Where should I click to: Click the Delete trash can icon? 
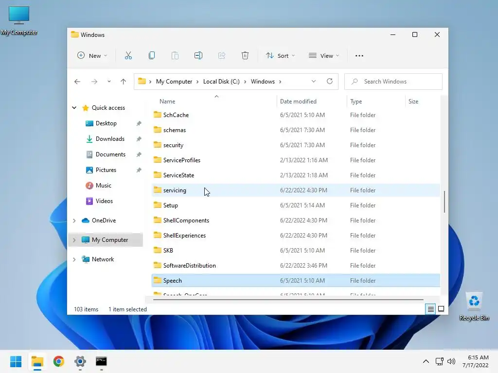tap(245, 55)
